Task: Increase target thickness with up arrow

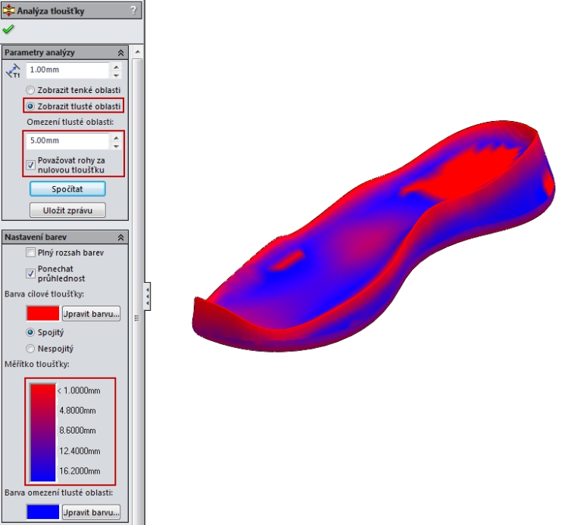Action: tap(117, 67)
